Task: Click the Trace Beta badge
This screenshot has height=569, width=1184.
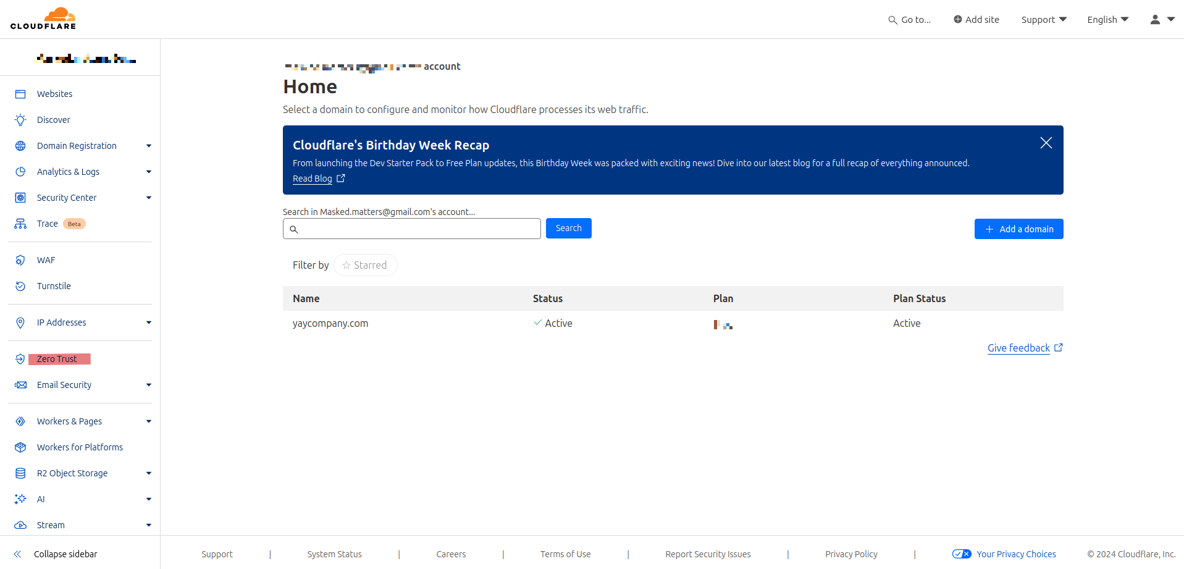Action: [74, 224]
